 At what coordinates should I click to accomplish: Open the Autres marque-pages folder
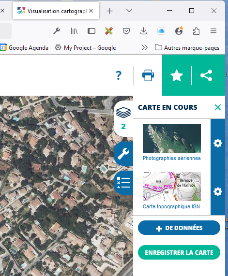(x=187, y=48)
